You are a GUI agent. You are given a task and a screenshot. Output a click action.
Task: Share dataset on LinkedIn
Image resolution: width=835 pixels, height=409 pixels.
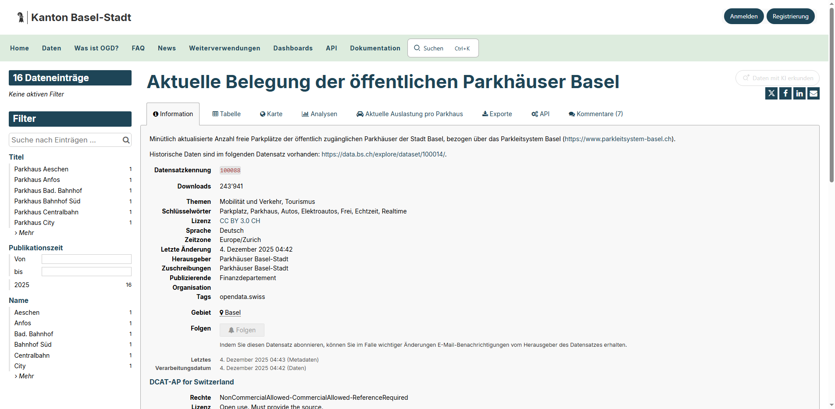click(799, 93)
